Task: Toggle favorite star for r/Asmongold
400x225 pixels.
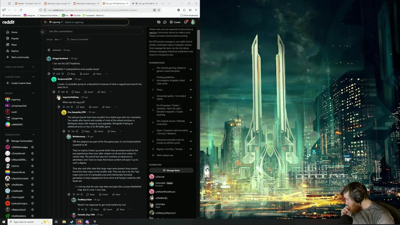Action: (x=32, y=197)
